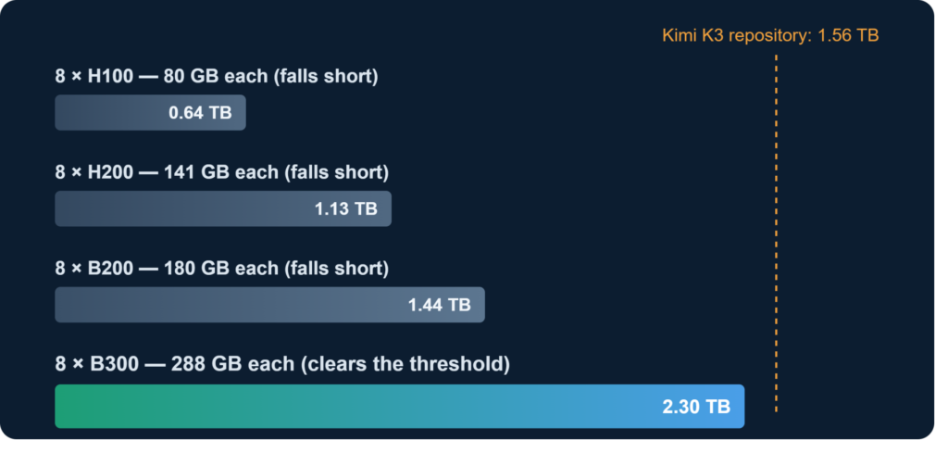This screenshot has width=948, height=453.
Task: Click '180 GB each (falls short)' text
Action: [276, 268]
